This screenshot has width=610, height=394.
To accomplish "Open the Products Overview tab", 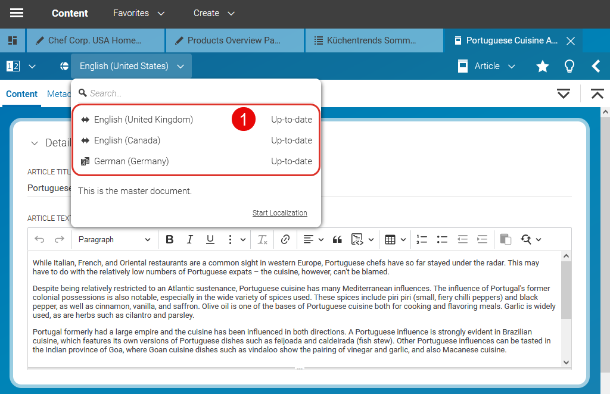I will pos(235,40).
